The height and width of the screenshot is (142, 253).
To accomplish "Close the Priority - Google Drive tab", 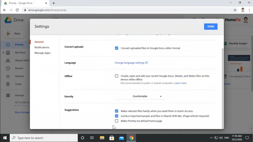I will click(x=46, y=3).
